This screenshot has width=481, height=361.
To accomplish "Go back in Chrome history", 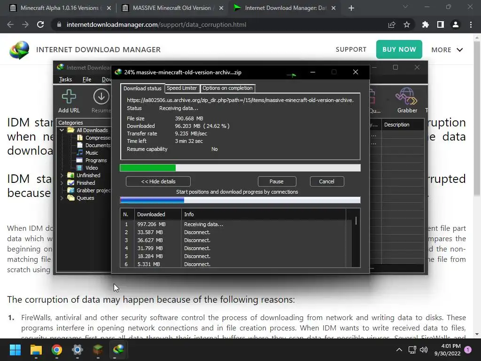I will (10, 24).
